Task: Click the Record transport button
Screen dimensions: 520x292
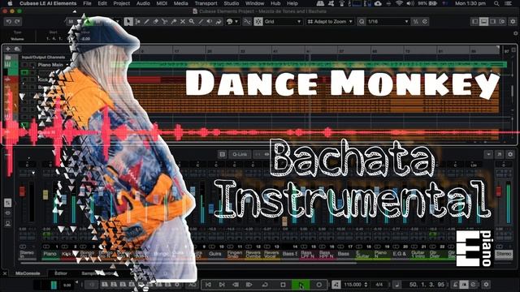Action: click(318, 285)
